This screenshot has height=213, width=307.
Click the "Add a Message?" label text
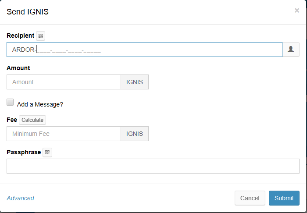(40, 104)
